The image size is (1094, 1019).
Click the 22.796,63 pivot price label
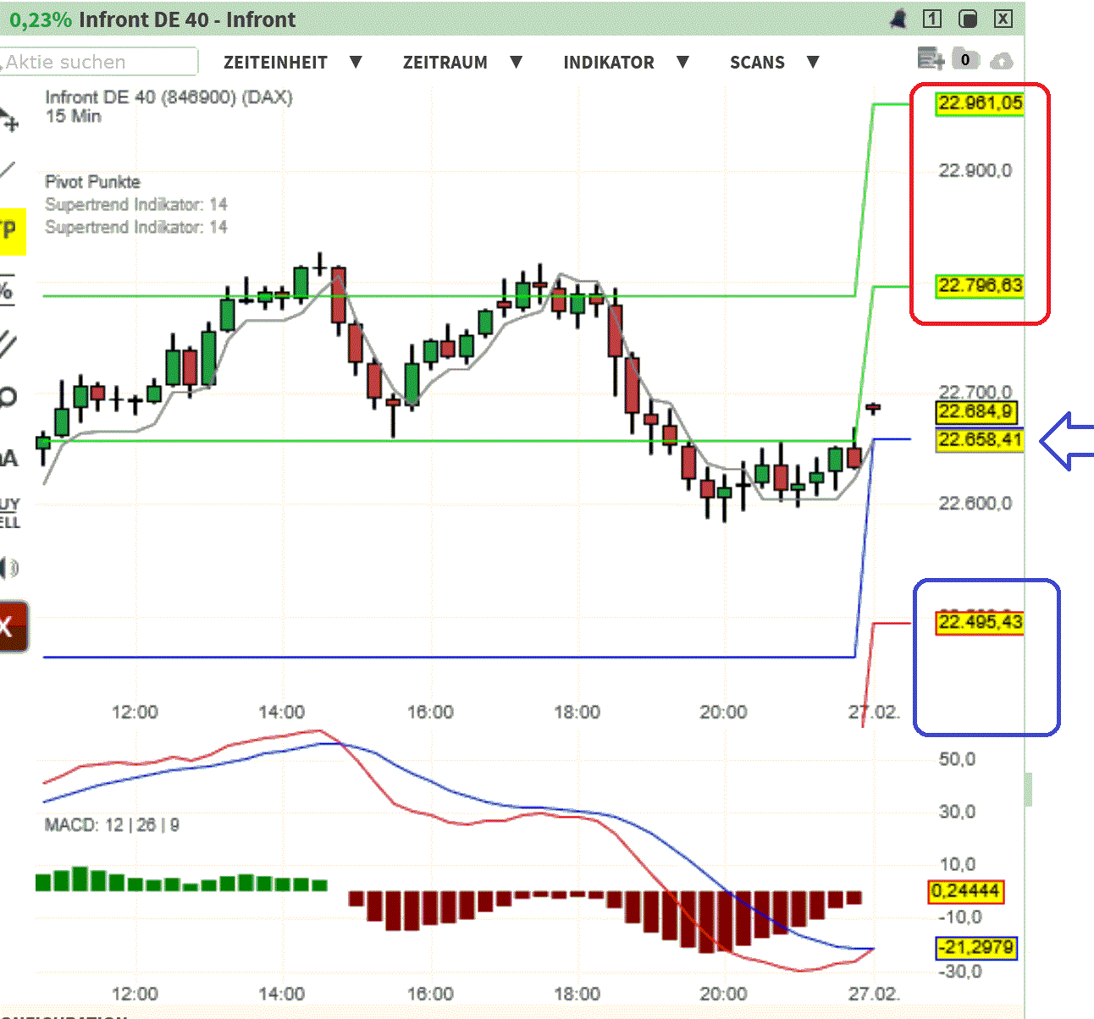pyautogui.click(x=980, y=286)
